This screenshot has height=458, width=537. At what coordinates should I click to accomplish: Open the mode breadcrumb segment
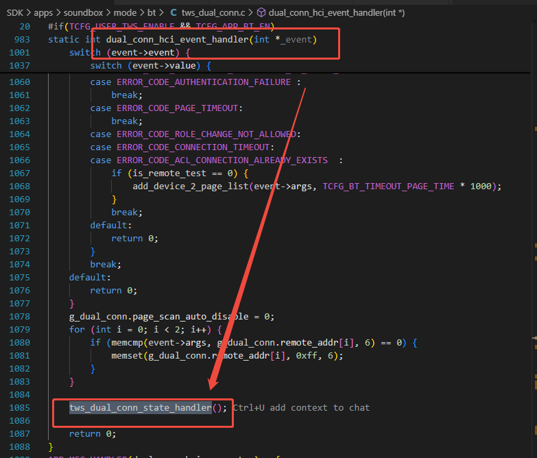tap(125, 12)
